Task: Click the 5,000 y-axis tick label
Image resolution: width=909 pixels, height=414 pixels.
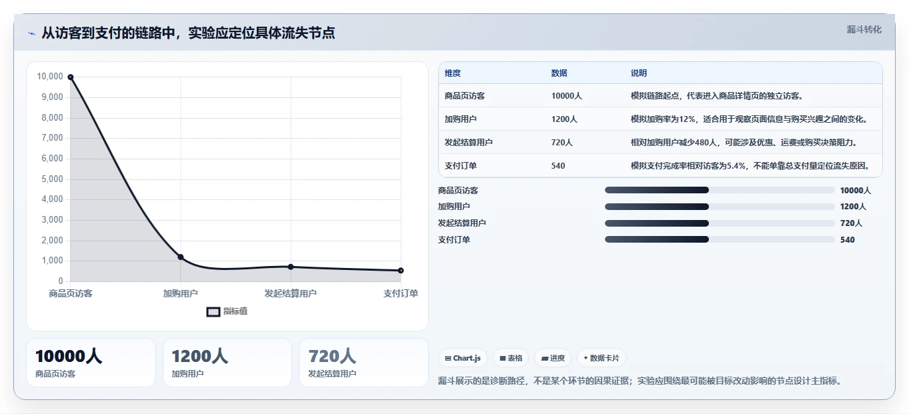Action: [x=52, y=179]
